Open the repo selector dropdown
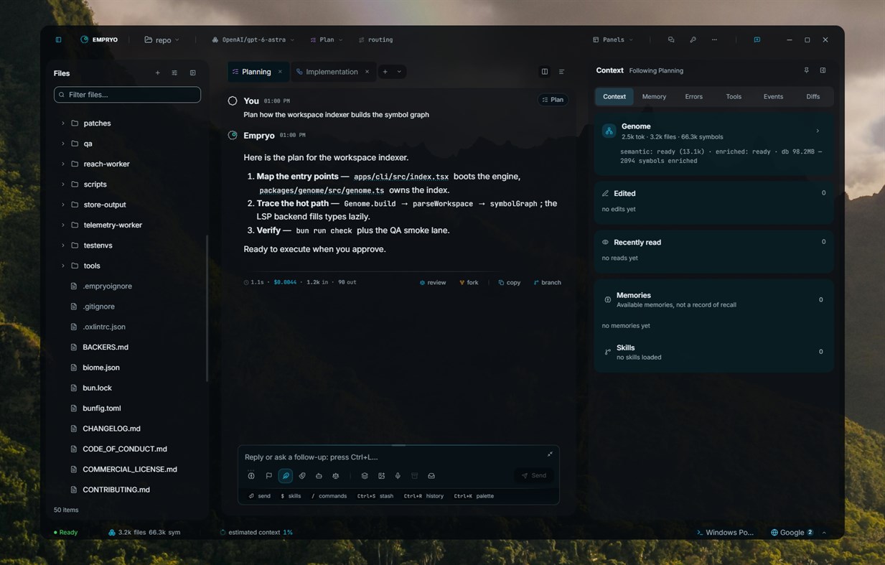The height and width of the screenshot is (565, 885). [x=162, y=39]
